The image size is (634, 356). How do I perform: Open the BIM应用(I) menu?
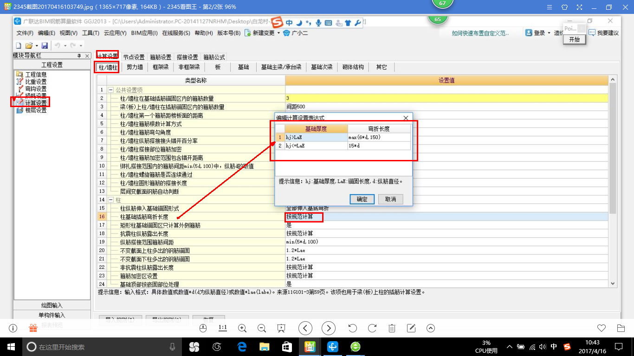point(144,33)
